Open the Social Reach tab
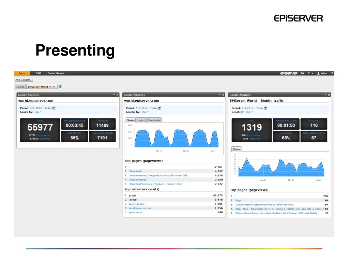The width and height of the screenshot is (349, 262). [x=56, y=73]
